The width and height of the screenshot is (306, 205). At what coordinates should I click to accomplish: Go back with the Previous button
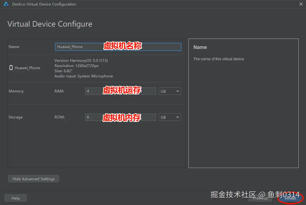tap(260, 198)
